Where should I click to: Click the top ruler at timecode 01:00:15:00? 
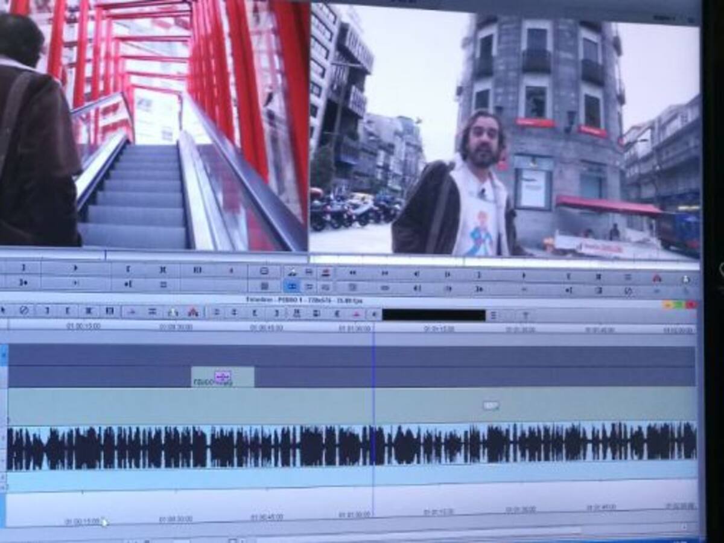click(x=83, y=326)
